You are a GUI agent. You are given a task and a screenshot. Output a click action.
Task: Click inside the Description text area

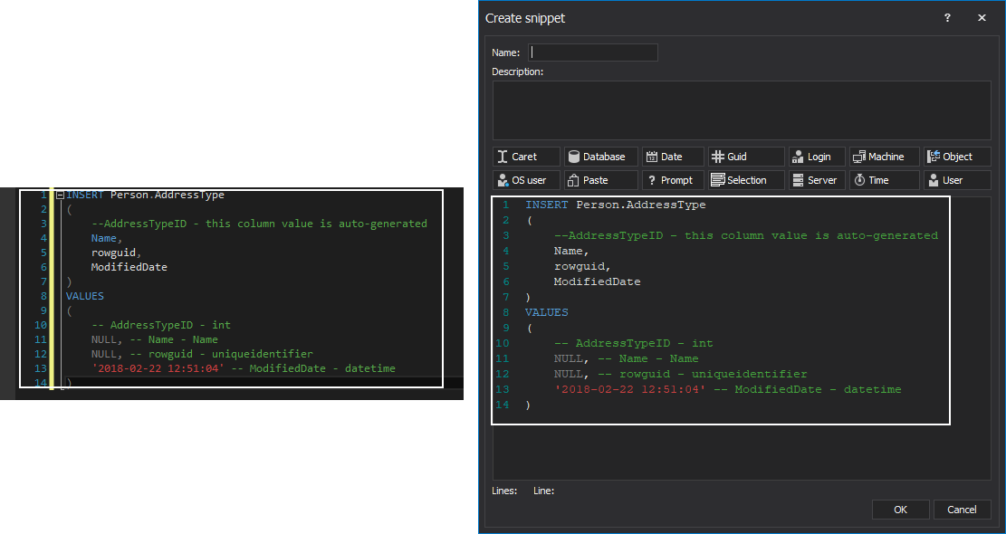pyautogui.click(x=741, y=109)
